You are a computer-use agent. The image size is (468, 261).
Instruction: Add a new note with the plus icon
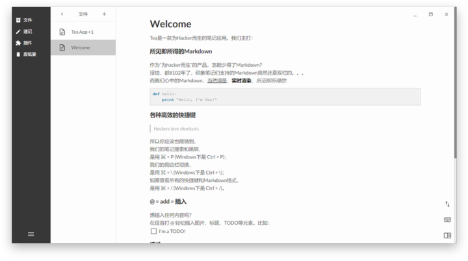click(104, 14)
